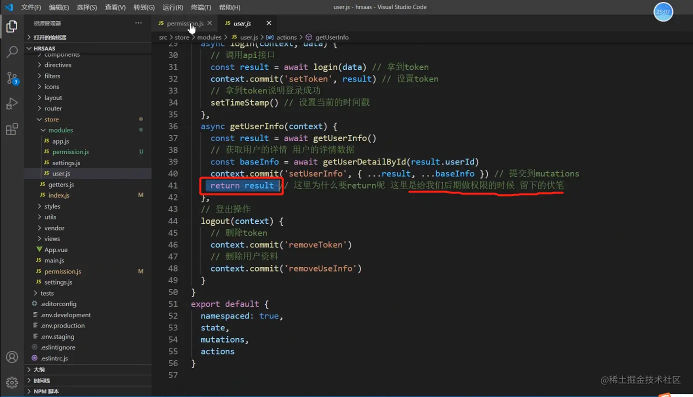The width and height of the screenshot is (693, 397).
Task: Open main.js in the file tree
Action: [x=88, y=260]
